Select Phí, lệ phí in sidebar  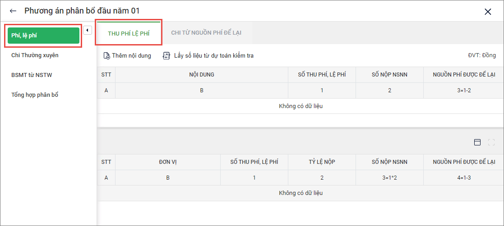[42, 36]
